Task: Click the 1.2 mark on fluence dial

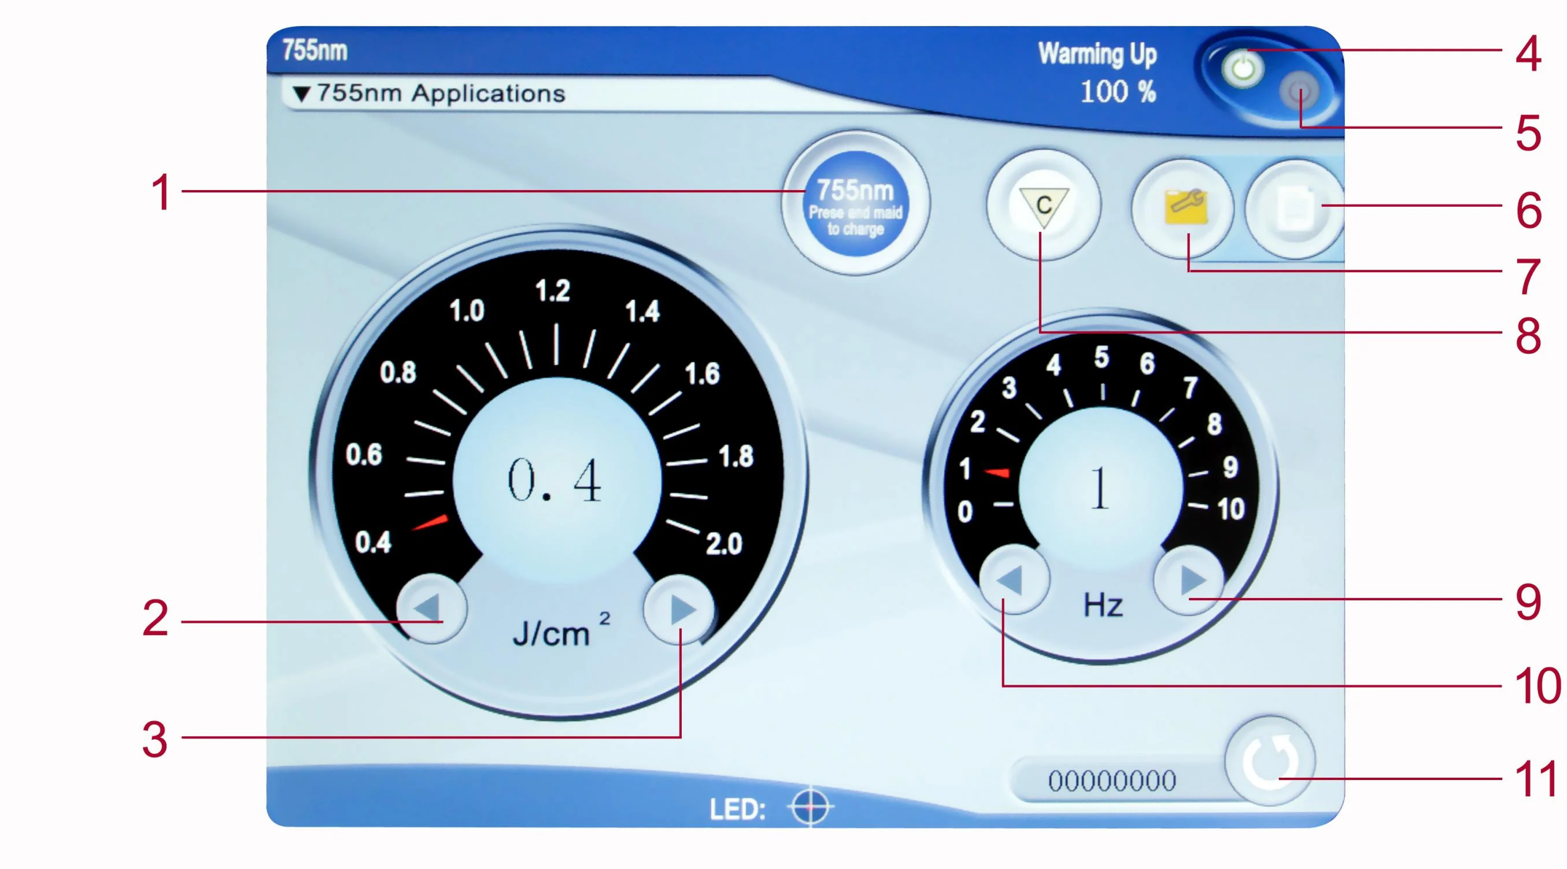Action: click(553, 291)
